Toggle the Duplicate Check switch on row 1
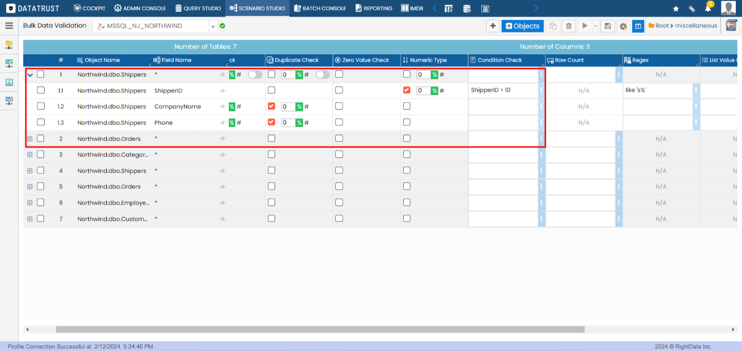742x351 pixels. [x=322, y=75]
